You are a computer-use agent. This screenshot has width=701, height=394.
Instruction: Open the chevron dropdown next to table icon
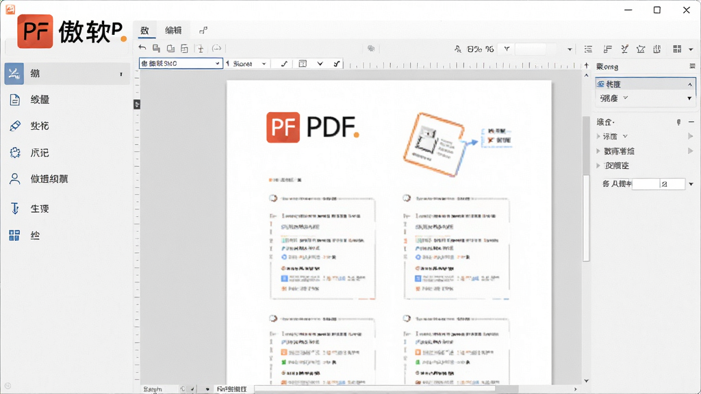pos(320,64)
